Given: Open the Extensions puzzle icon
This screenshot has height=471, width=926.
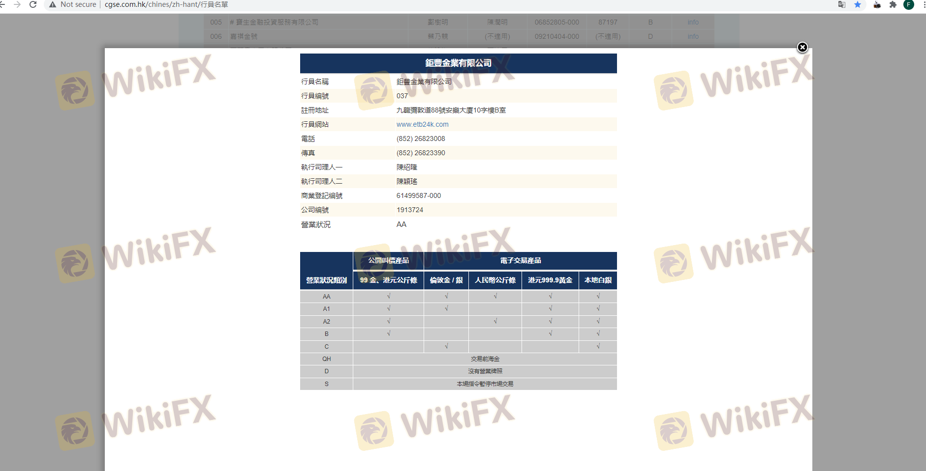Looking at the screenshot, I should [x=893, y=4].
